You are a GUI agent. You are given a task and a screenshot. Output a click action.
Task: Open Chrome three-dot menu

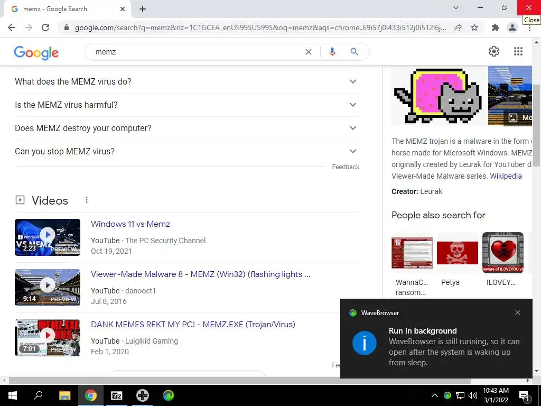point(529,29)
